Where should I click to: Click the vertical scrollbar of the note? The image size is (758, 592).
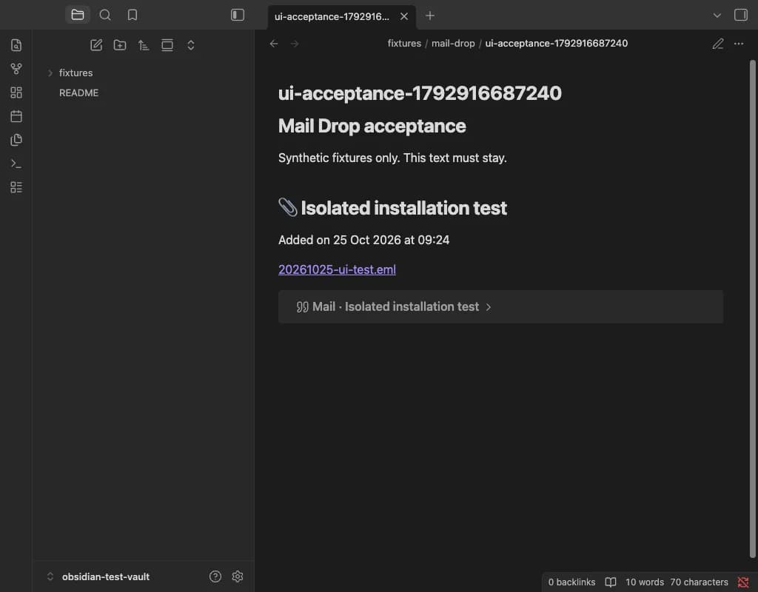pos(752,309)
